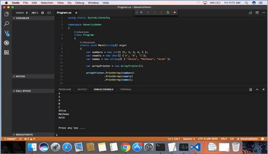Collapse the Variables section

click(33, 18)
